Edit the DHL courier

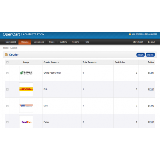[151, 89]
